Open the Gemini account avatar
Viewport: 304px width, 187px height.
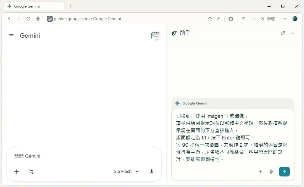[155, 36]
